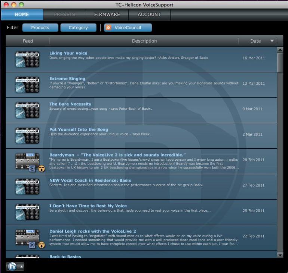Click the red close window button
This screenshot has height=273, width=288.
click(6, 4)
